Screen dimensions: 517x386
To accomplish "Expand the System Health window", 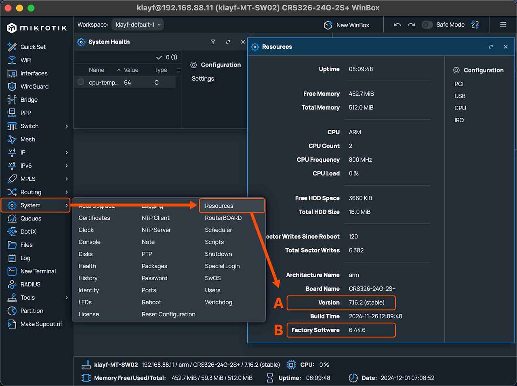I will 228,42.
